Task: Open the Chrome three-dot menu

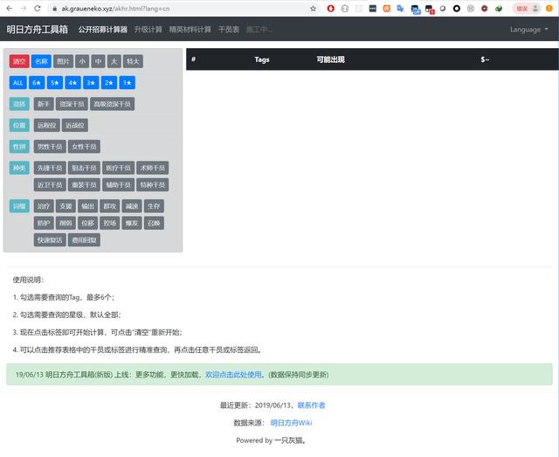Action: [x=551, y=9]
